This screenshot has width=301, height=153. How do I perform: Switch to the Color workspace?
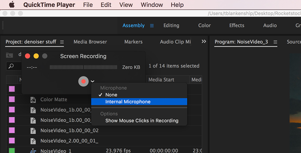coord(204,25)
